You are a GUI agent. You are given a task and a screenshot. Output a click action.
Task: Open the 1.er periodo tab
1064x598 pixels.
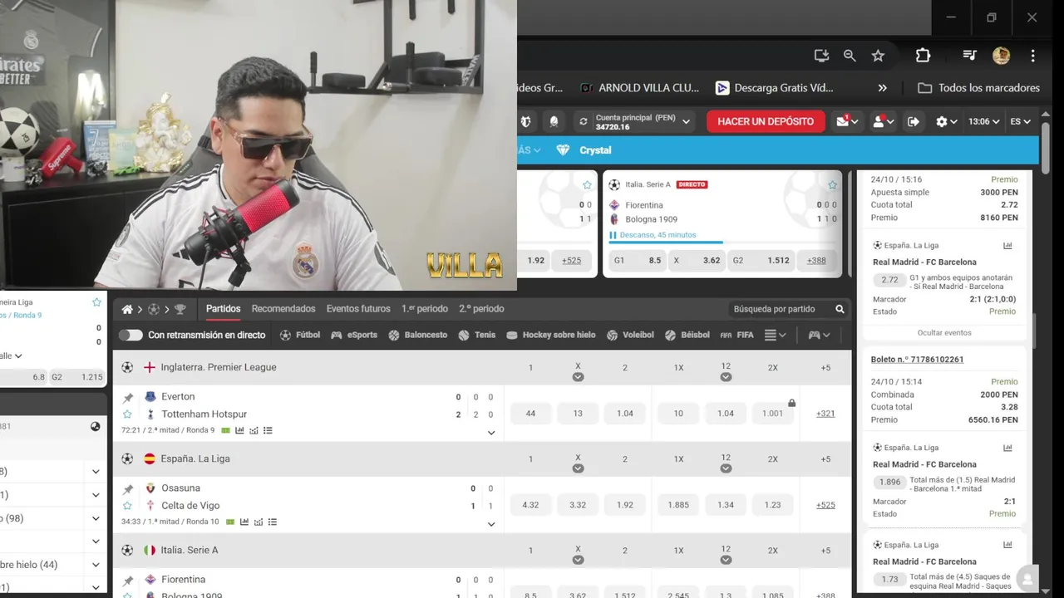425,309
